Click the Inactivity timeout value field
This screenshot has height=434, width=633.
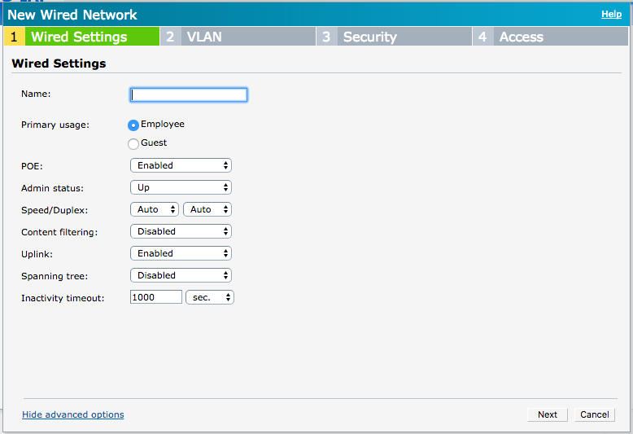point(156,297)
